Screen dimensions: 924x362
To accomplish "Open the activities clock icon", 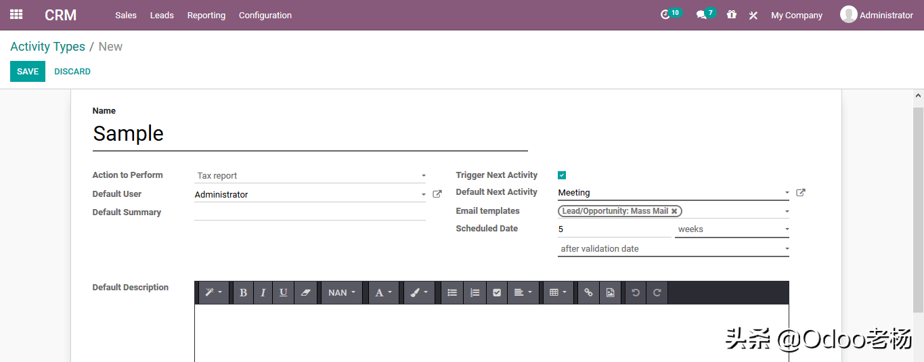I will (665, 14).
